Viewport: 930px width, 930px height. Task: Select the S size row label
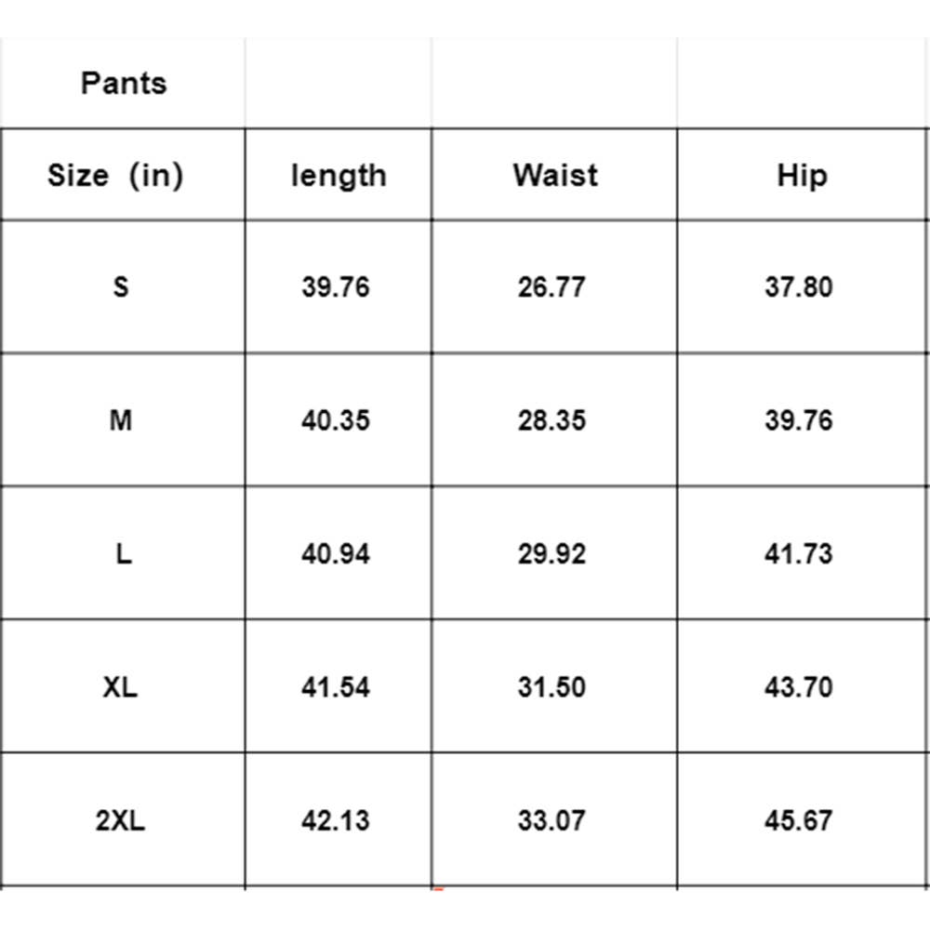[121, 286]
